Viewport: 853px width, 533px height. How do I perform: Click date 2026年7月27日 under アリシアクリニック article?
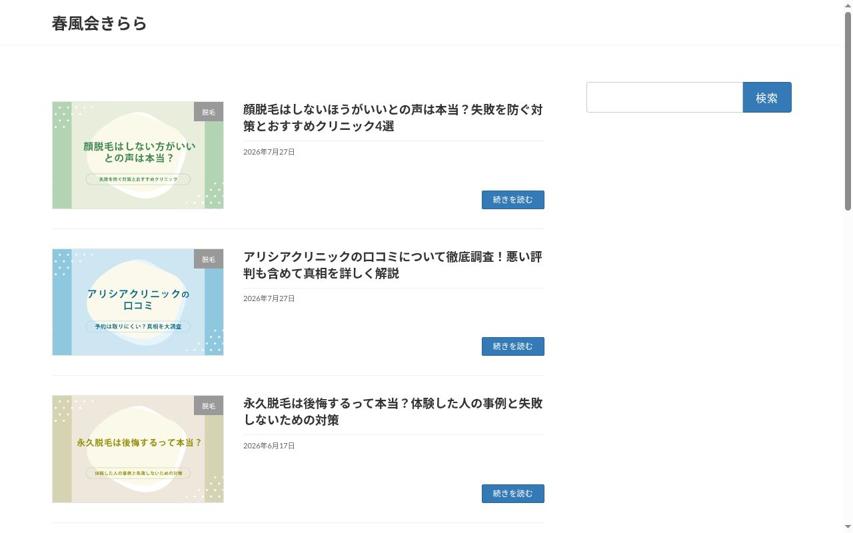tap(269, 298)
